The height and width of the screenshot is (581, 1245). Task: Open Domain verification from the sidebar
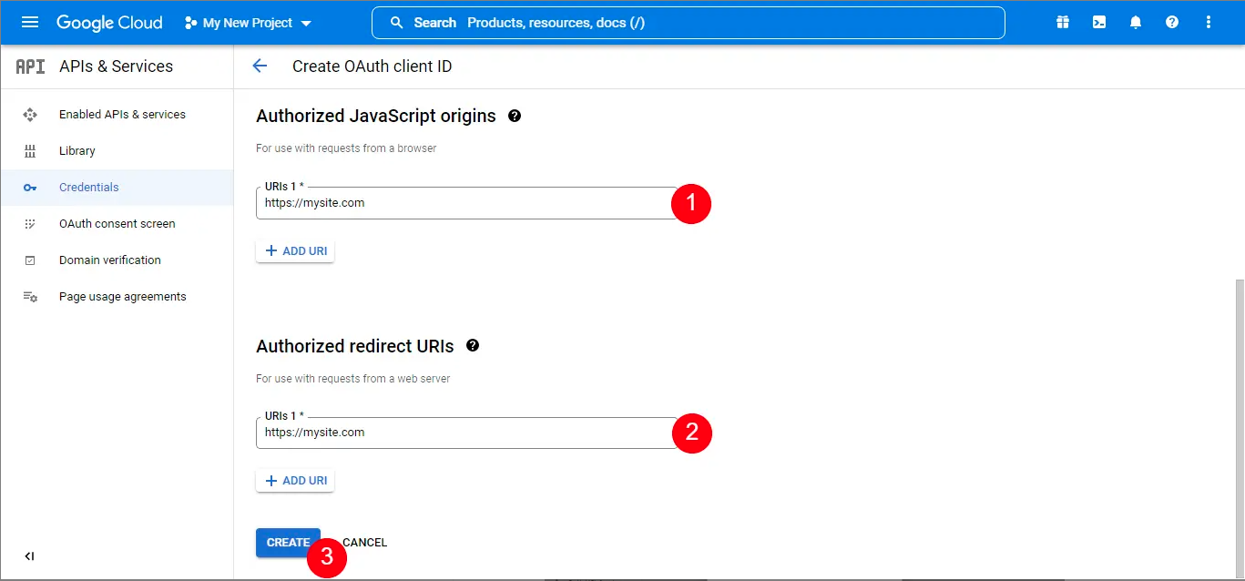(109, 260)
